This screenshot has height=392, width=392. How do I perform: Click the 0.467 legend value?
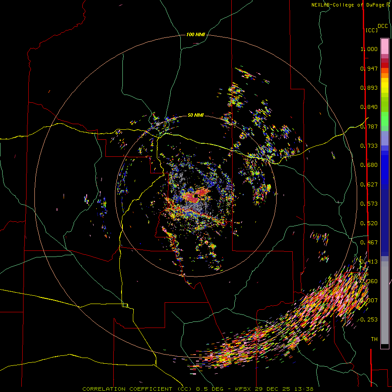[369, 242]
